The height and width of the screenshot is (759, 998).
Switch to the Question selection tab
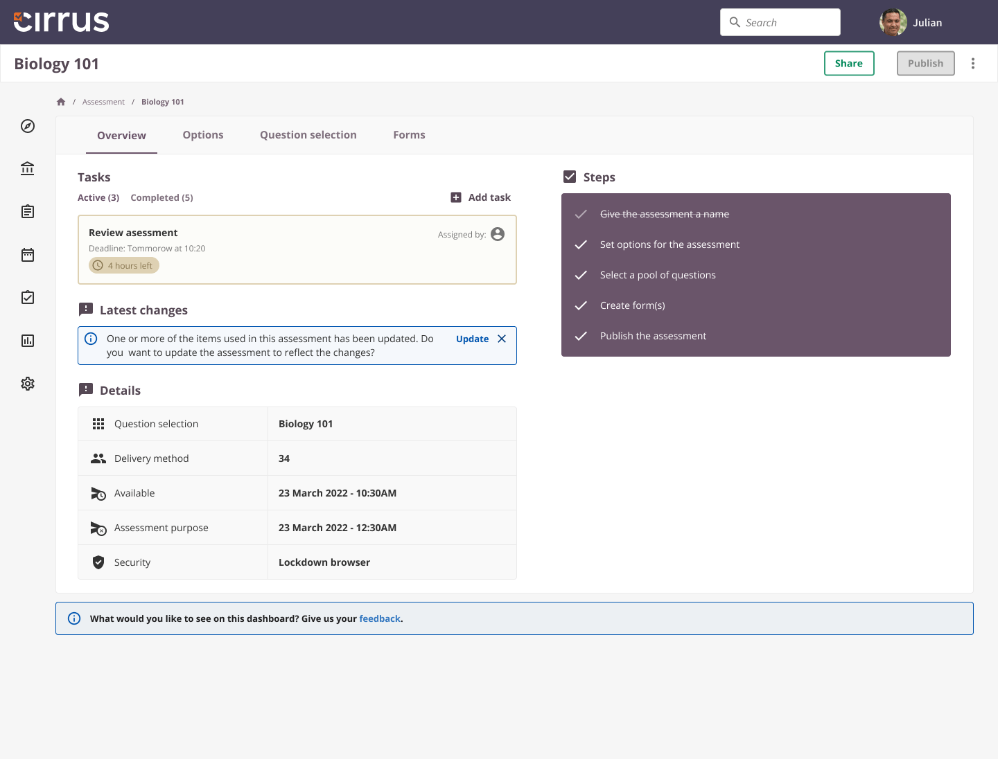[308, 134]
